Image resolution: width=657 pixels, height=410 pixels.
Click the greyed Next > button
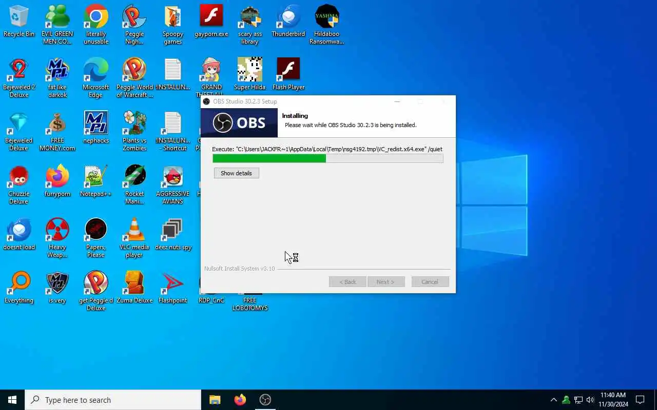point(386,282)
